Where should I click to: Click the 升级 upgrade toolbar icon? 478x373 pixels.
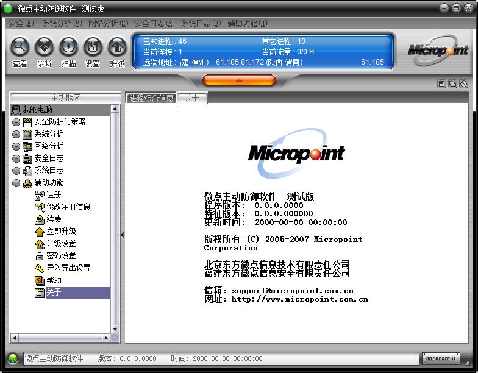(117, 47)
